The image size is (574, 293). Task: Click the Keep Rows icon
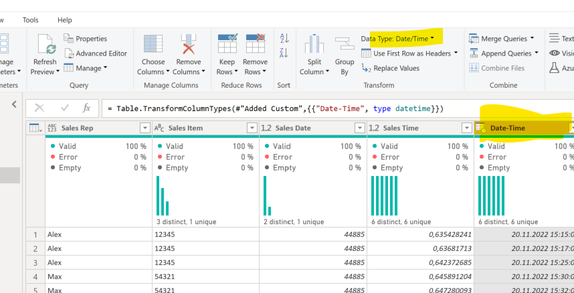227,43
